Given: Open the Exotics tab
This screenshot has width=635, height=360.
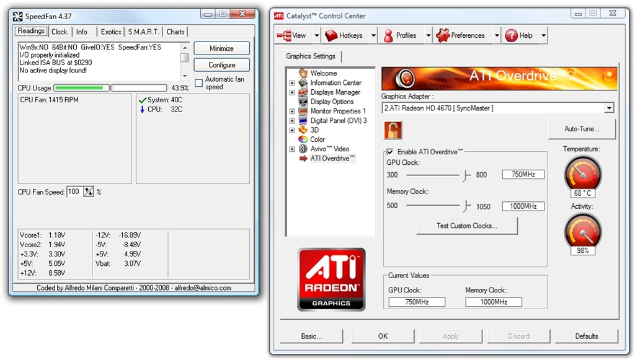Looking at the screenshot, I should pos(111,32).
